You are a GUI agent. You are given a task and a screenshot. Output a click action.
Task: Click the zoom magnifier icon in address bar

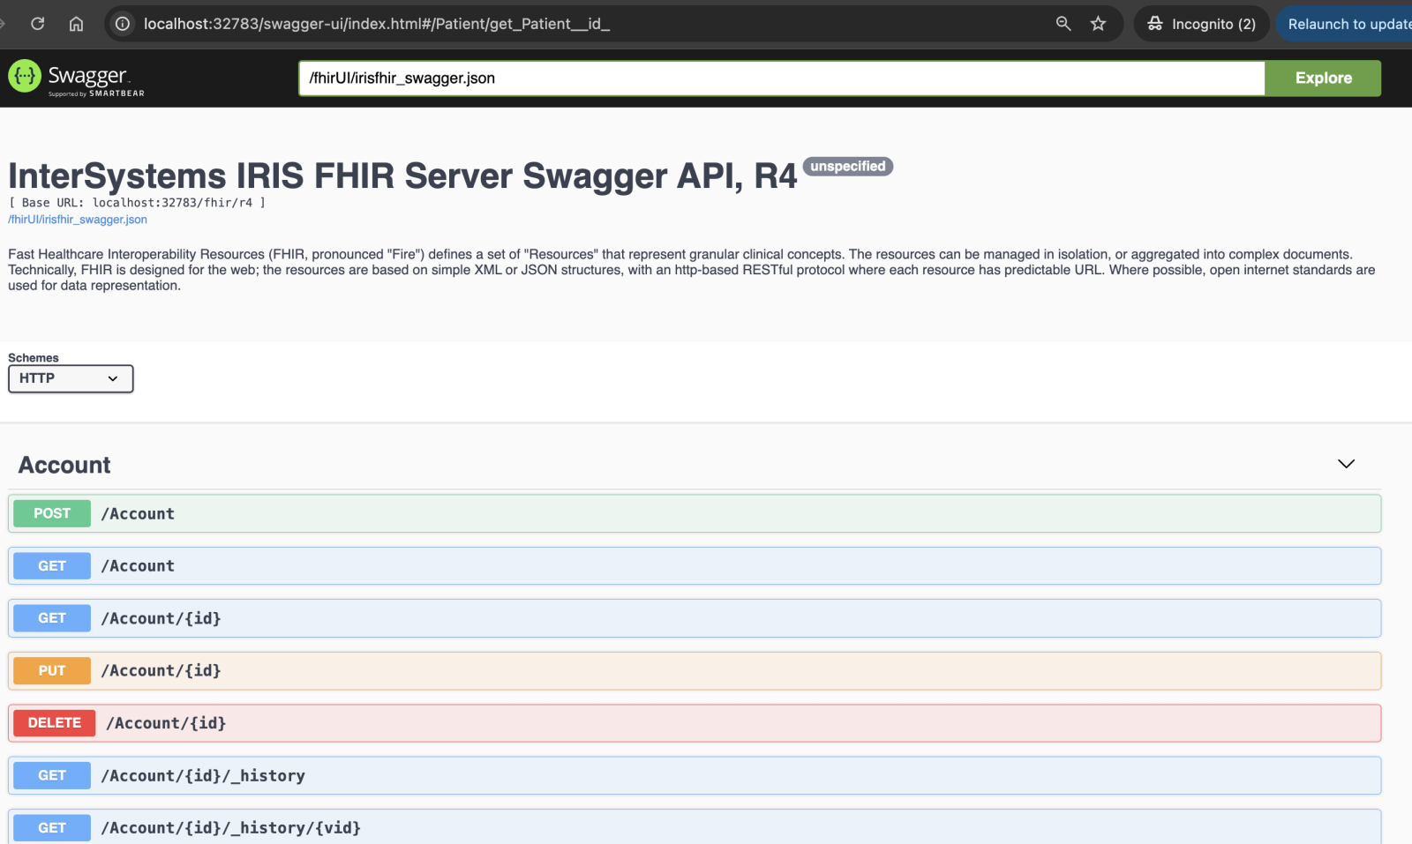(x=1063, y=24)
